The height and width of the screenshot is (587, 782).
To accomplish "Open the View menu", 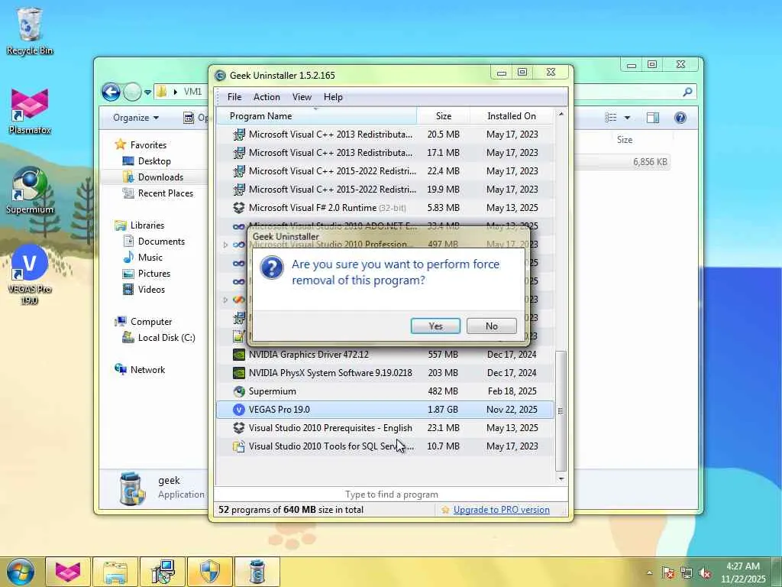I will coord(302,97).
